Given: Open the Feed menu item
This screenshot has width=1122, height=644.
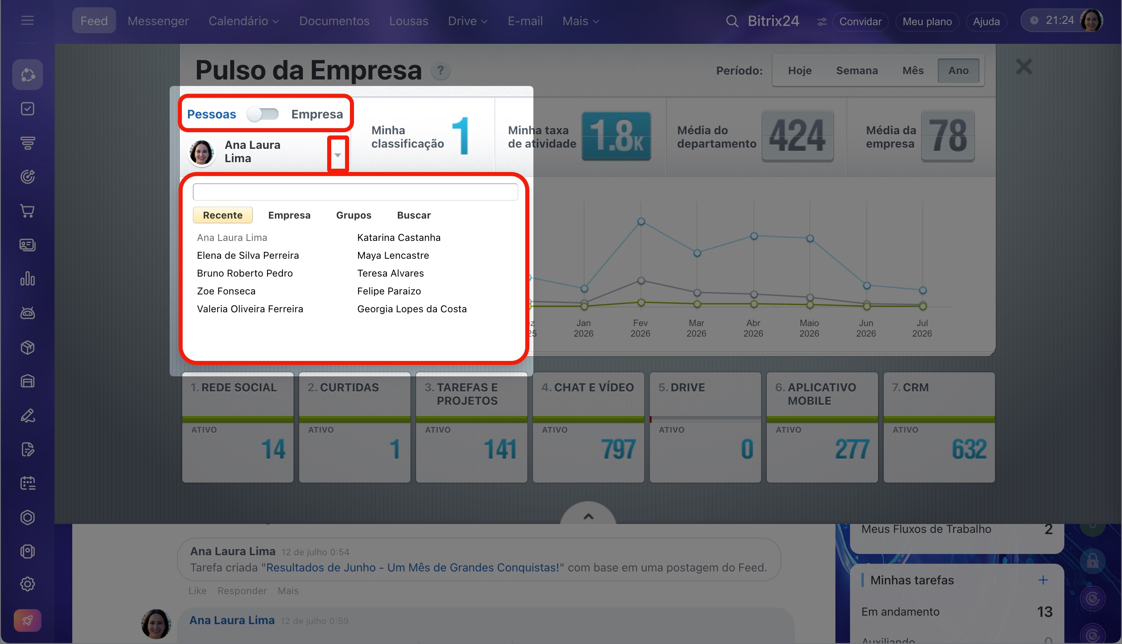Looking at the screenshot, I should pyautogui.click(x=94, y=21).
